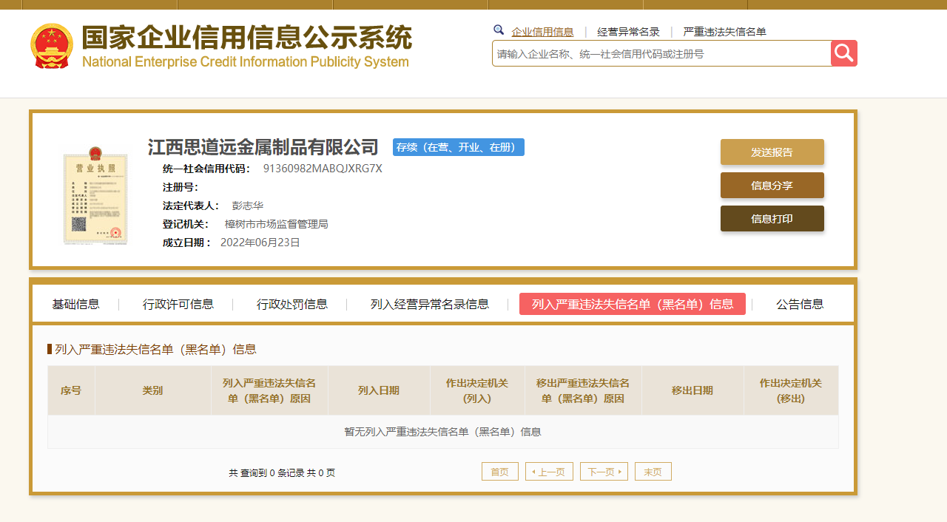Click the 上一页 previous page button
947x522 pixels.
[x=549, y=472]
